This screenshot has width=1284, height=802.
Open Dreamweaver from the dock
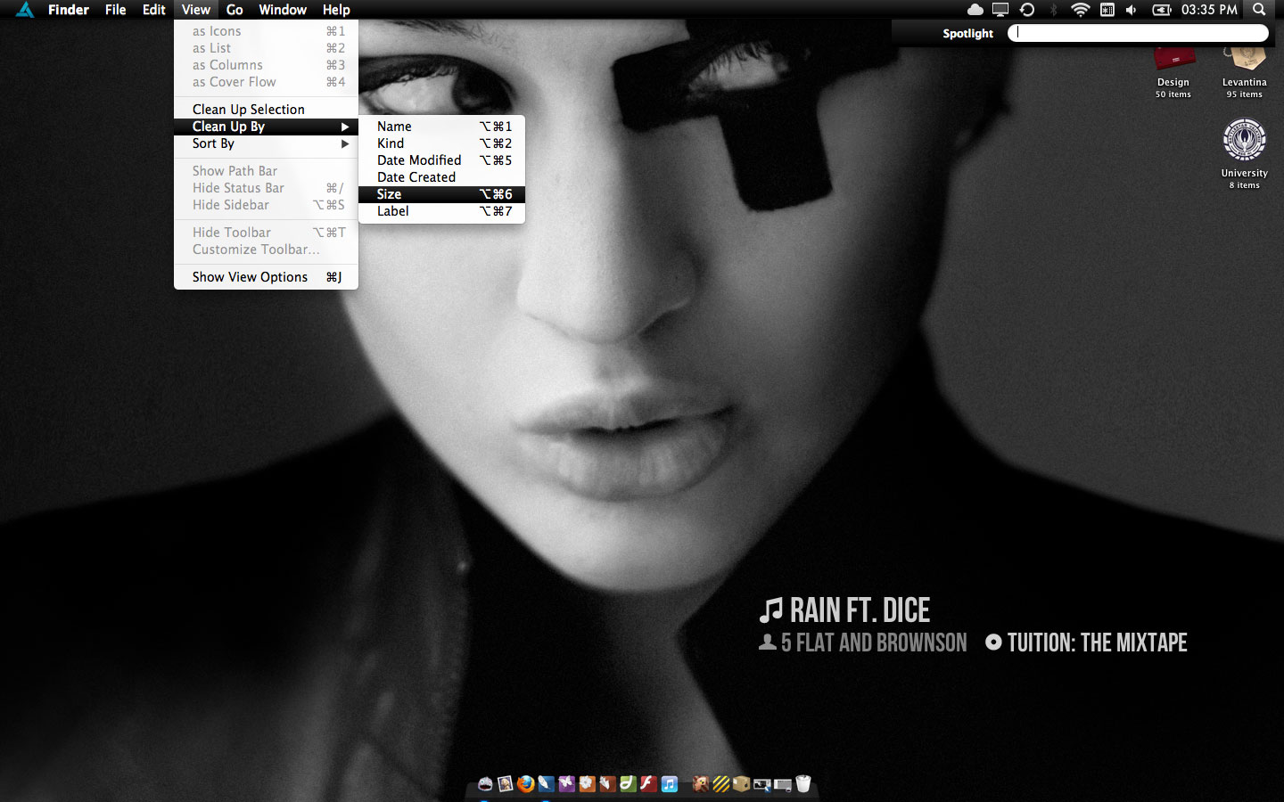628,783
